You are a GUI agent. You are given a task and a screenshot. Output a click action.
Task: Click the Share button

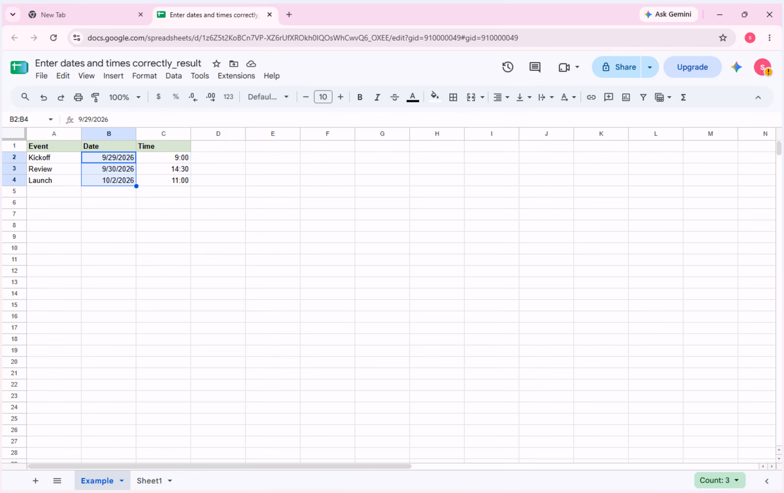619,67
